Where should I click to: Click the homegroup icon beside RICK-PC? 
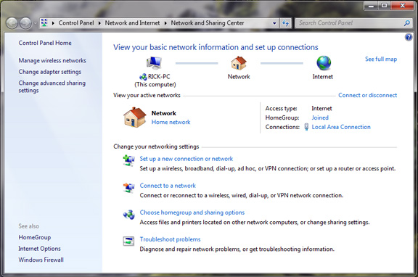pos(143,77)
